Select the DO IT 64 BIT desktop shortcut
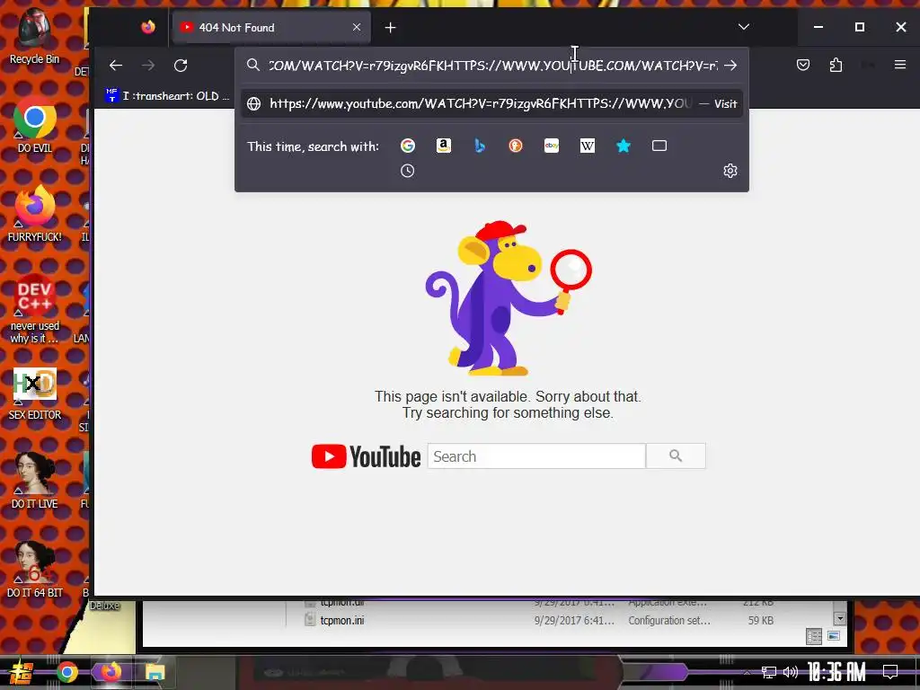The width and height of the screenshot is (920, 690). click(x=35, y=571)
